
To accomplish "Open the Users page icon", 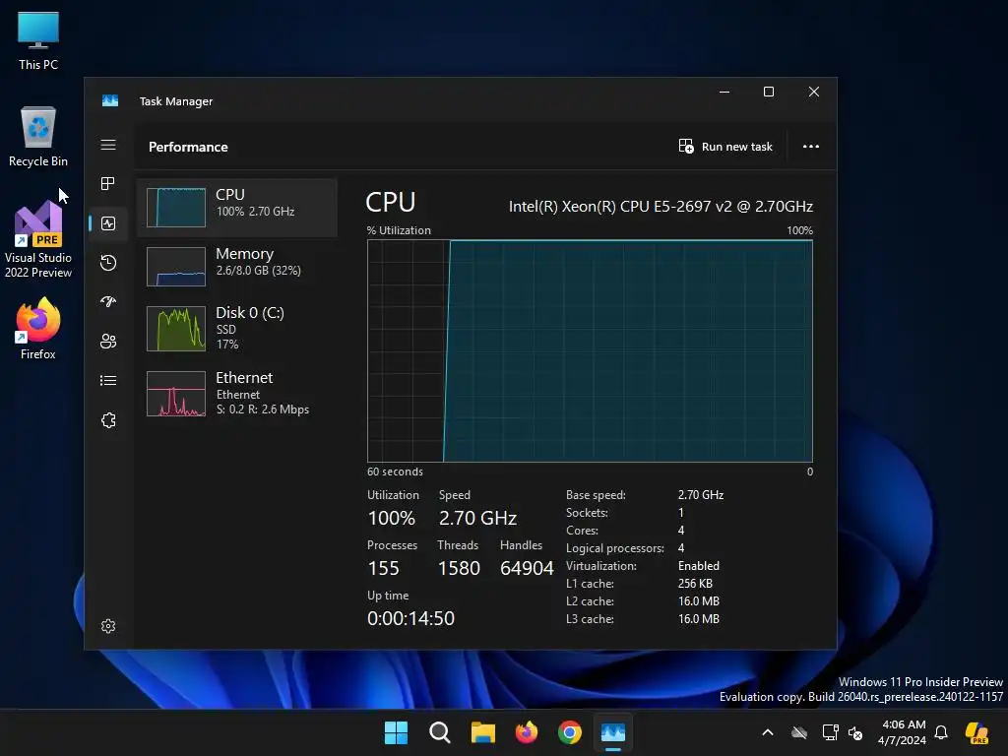I will 108,341.
